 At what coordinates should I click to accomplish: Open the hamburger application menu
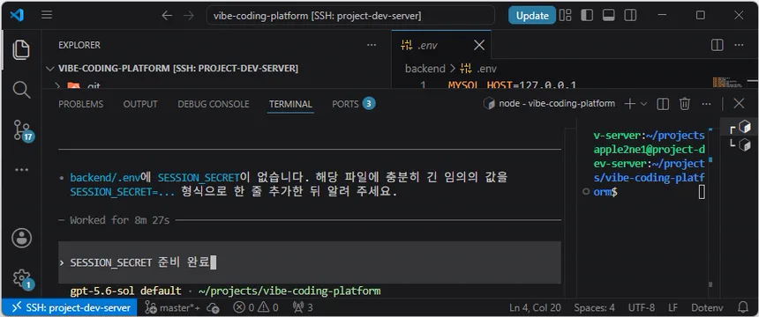47,15
